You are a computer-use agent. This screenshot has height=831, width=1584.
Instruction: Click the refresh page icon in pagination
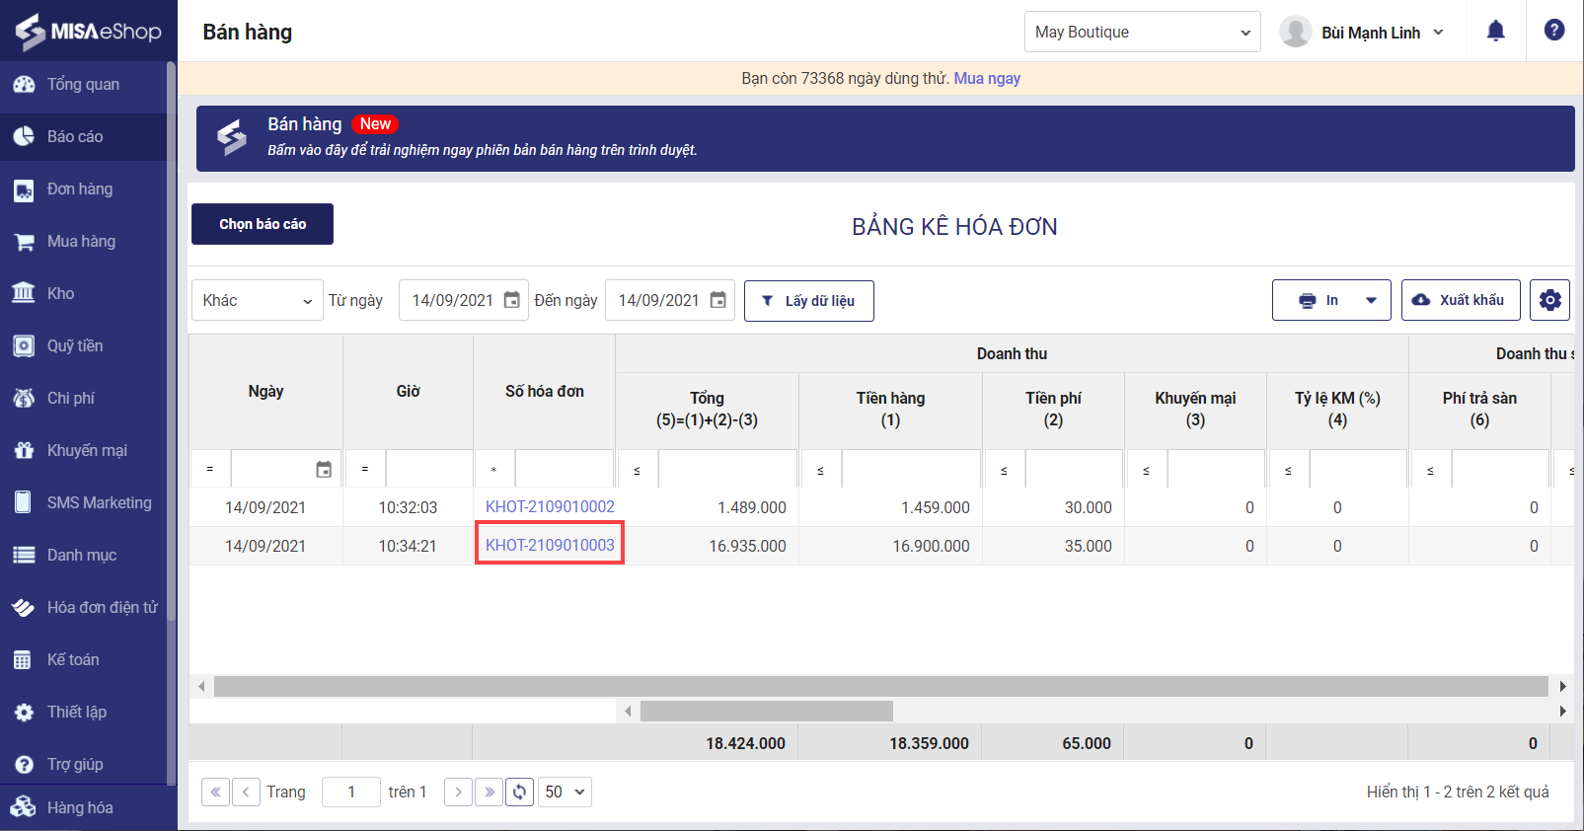point(519,792)
